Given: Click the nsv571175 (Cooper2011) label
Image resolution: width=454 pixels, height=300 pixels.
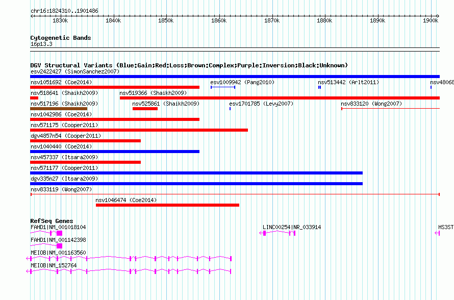Looking at the screenshot, I should (64, 125).
